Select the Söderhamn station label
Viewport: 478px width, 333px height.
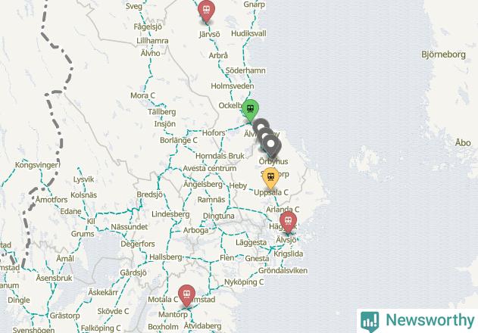245,70
